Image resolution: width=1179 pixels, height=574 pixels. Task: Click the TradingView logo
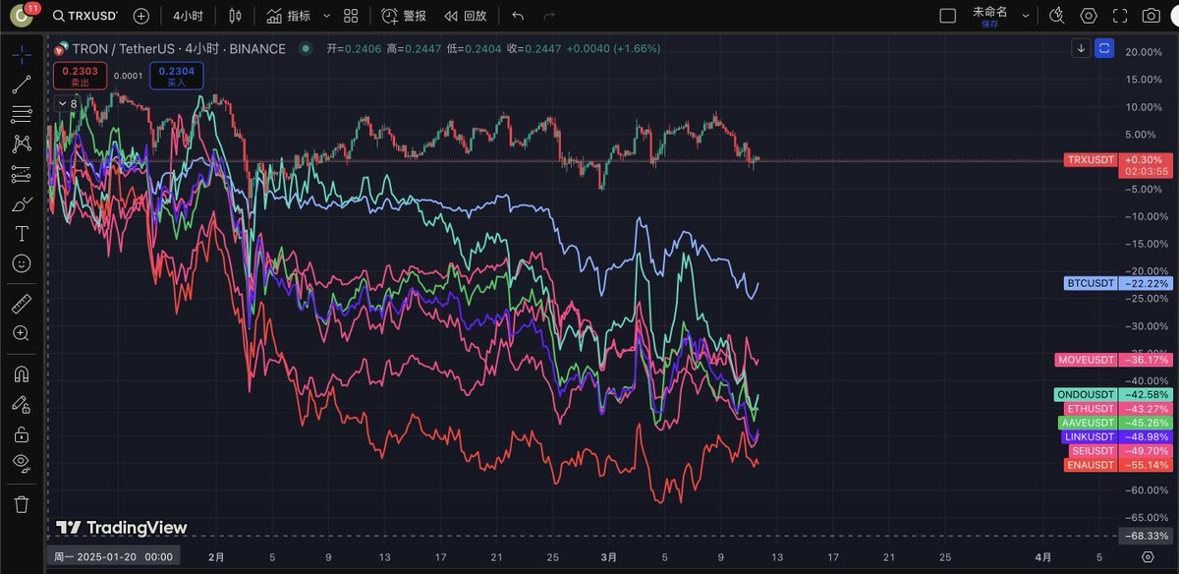coord(121,528)
